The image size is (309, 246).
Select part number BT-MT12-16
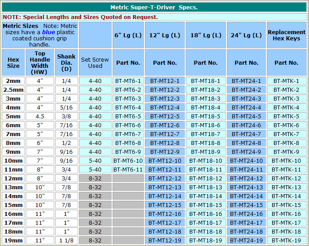pos(165,214)
